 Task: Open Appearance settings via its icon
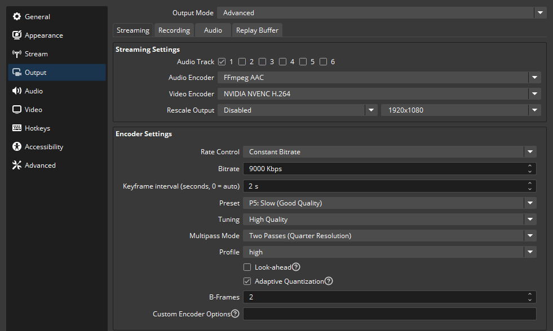17,35
